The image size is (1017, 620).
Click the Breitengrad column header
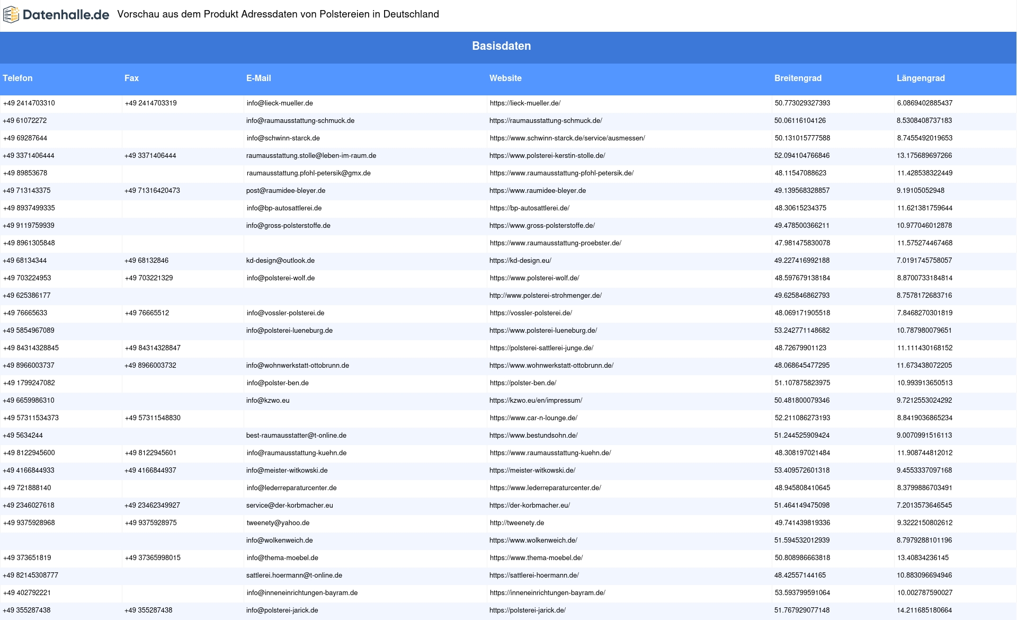[x=798, y=78]
